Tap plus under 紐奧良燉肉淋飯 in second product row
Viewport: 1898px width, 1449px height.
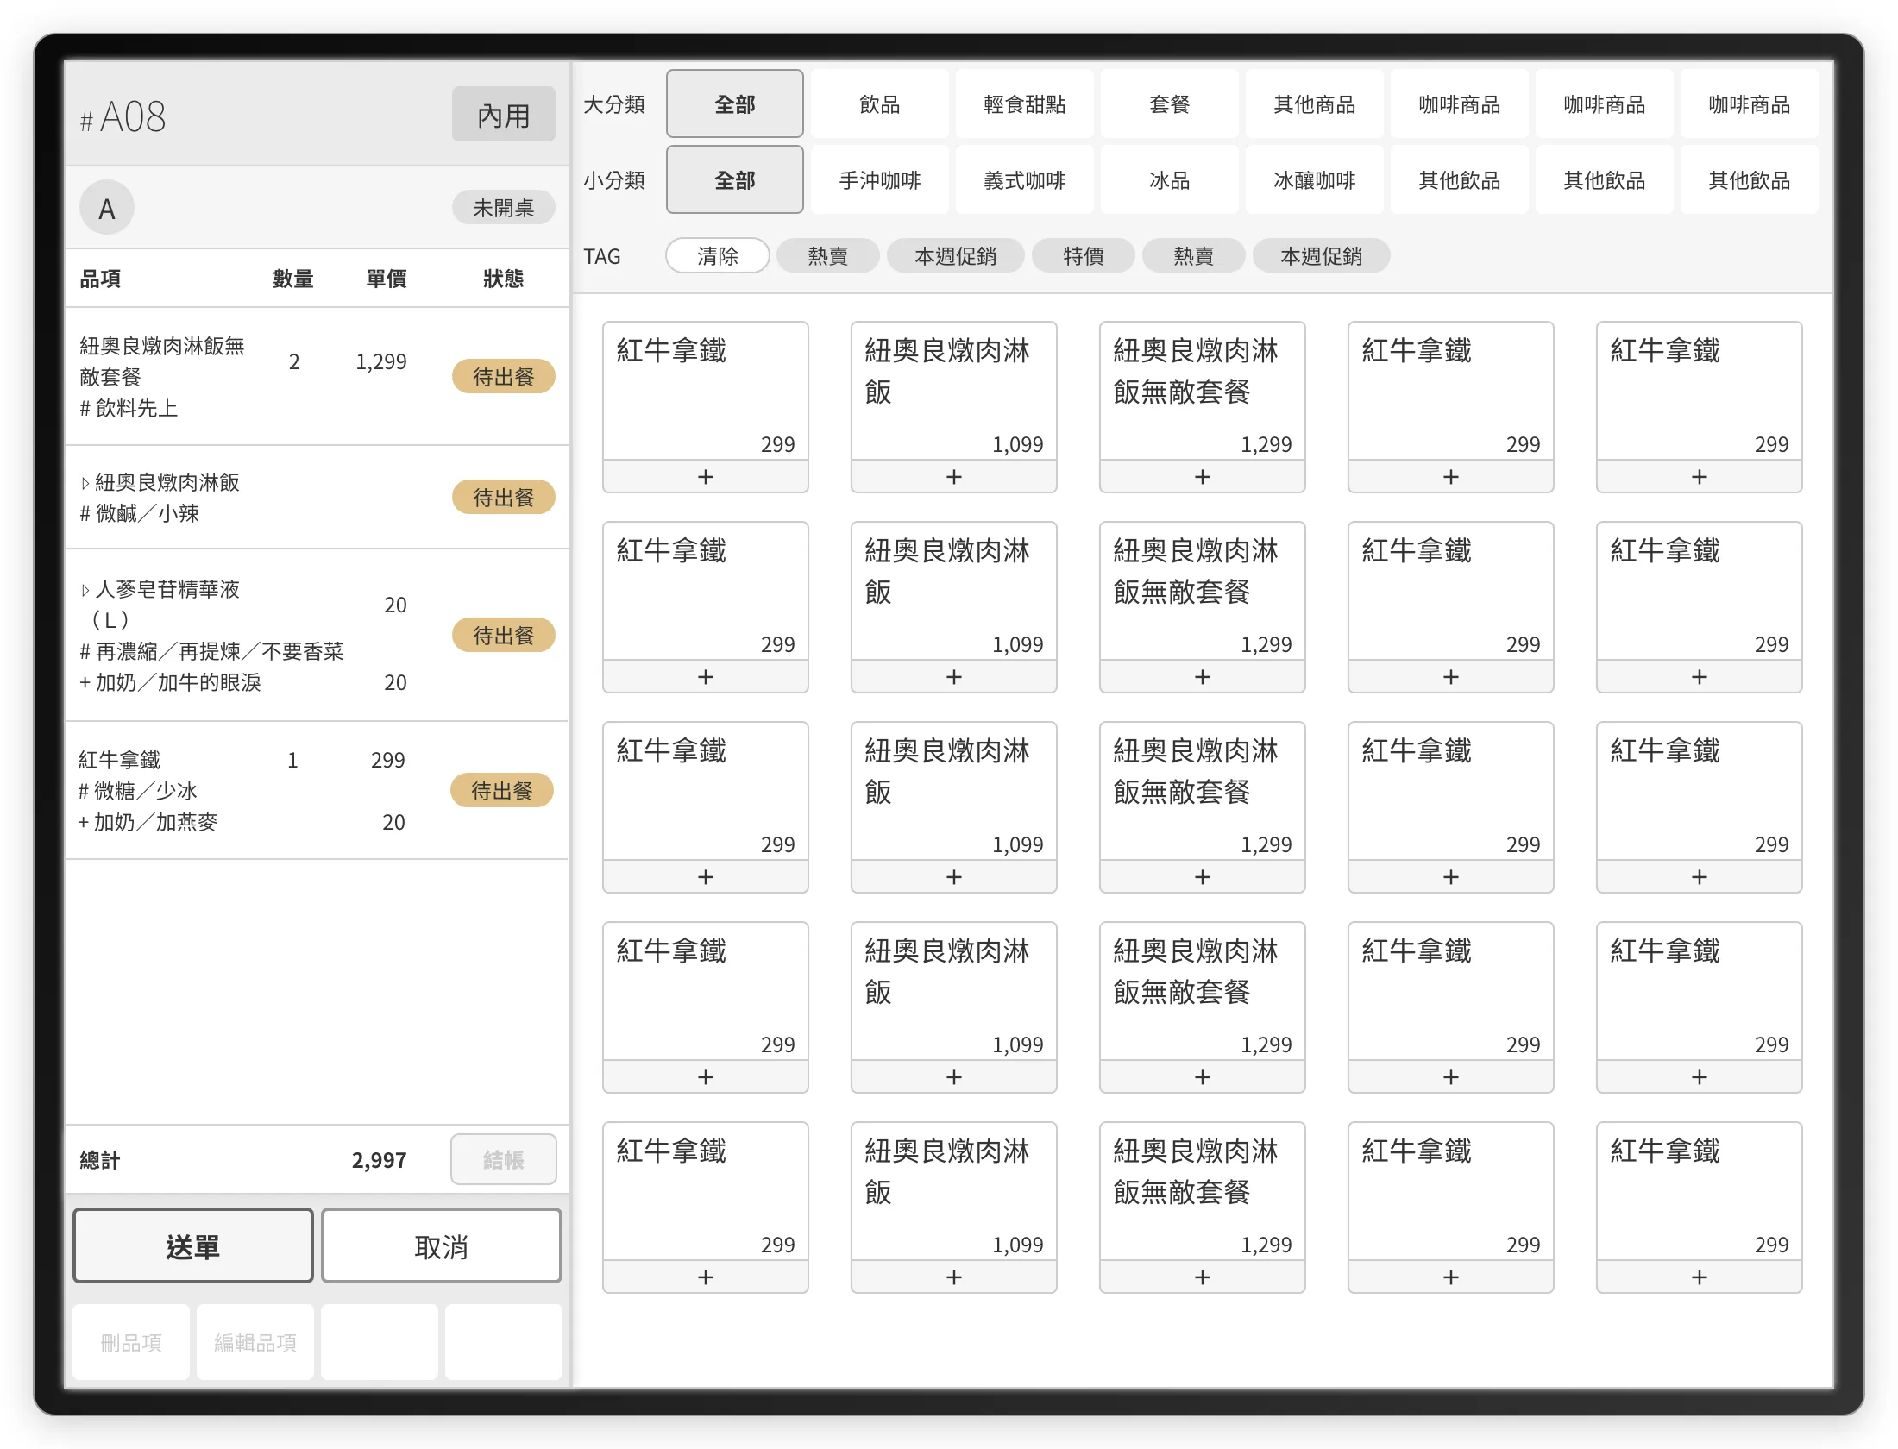pos(953,677)
